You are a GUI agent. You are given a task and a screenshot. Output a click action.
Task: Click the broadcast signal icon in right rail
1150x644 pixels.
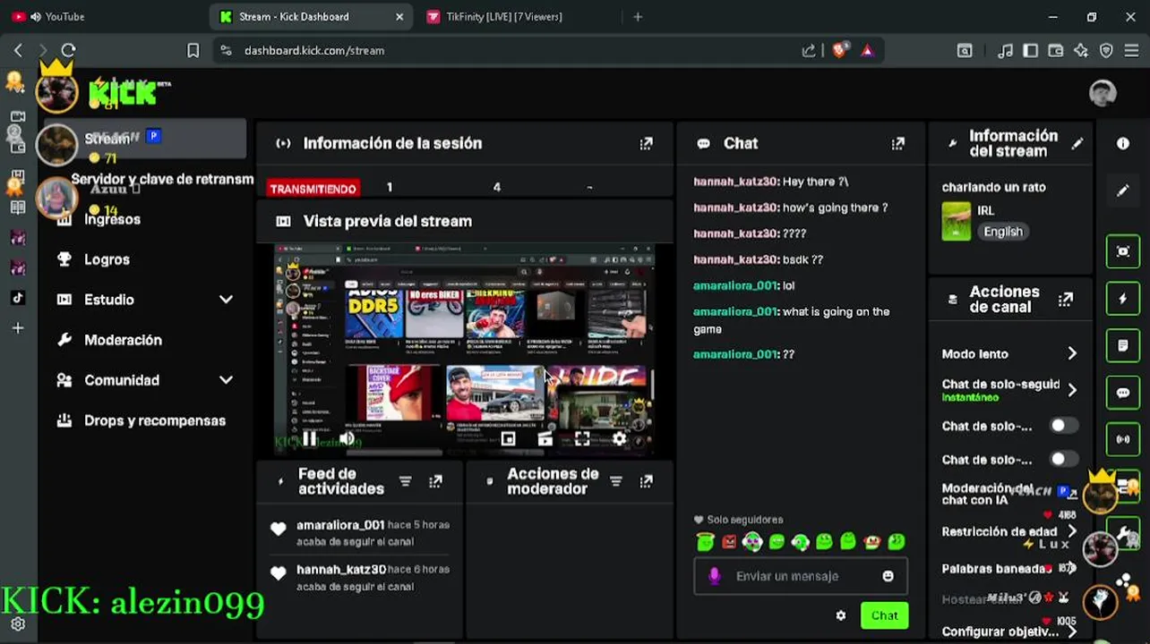click(1123, 439)
